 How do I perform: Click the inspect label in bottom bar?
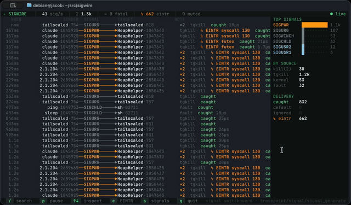pos(93,201)
